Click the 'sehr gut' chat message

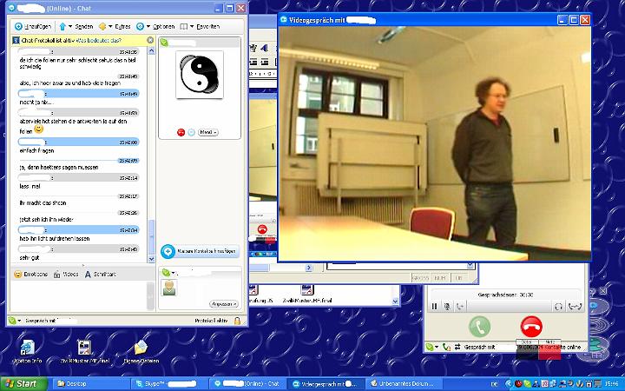30,258
